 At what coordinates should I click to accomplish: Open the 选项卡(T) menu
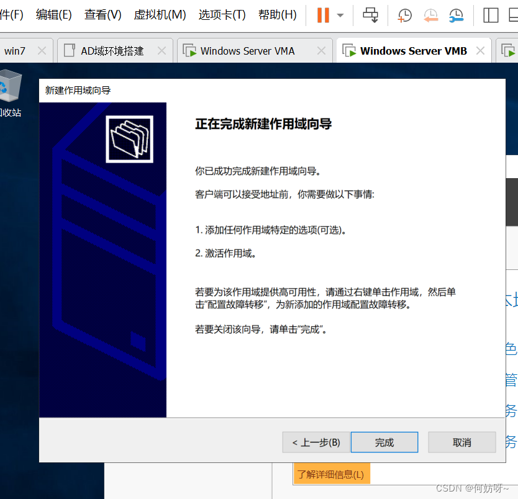(222, 15)
